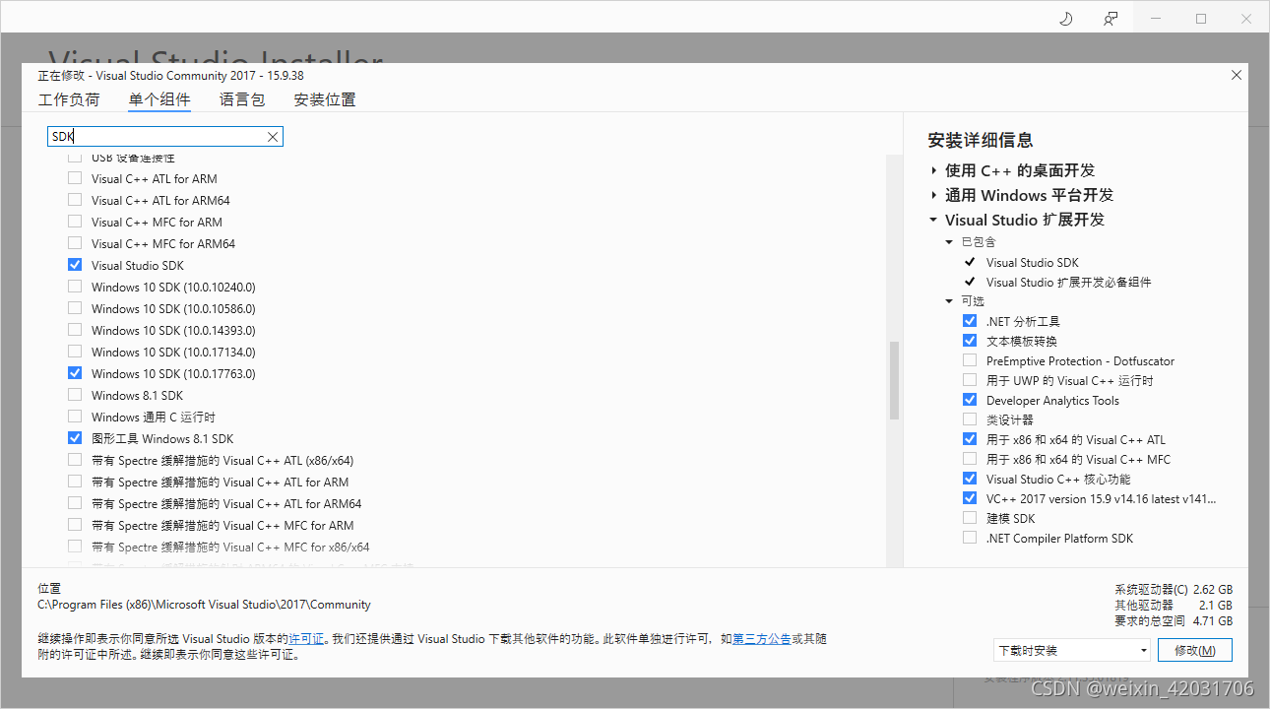Click the send feedback icon in title bar

click(x=1111, y=18)
